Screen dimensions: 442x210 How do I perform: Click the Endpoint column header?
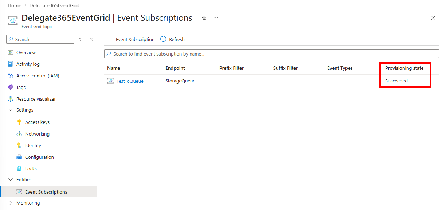coord(175,68)
